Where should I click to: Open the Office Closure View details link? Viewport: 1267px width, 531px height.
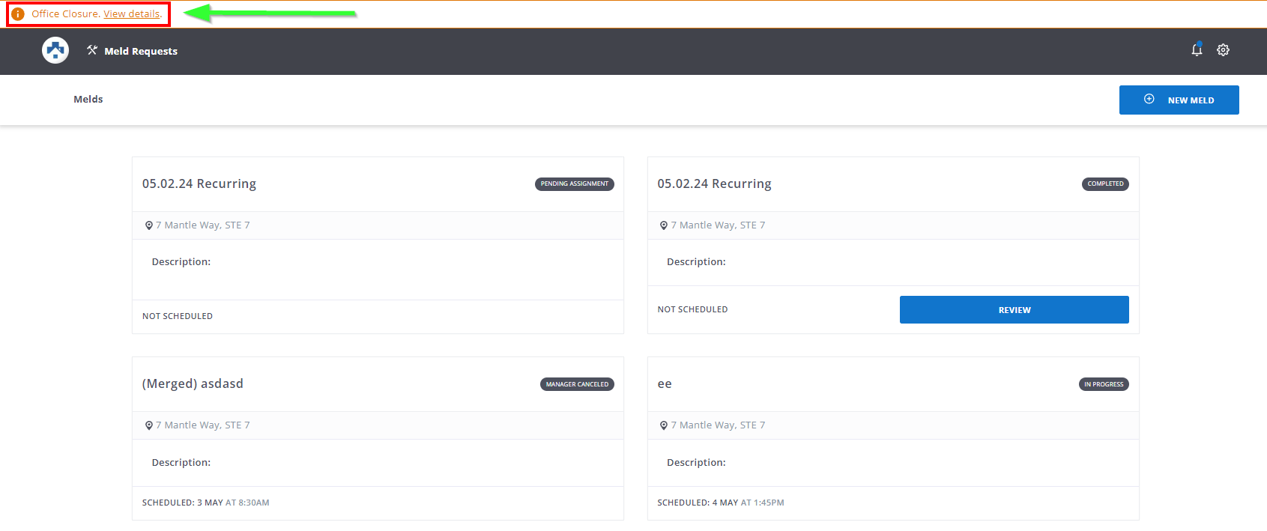[x=131, y=14]
